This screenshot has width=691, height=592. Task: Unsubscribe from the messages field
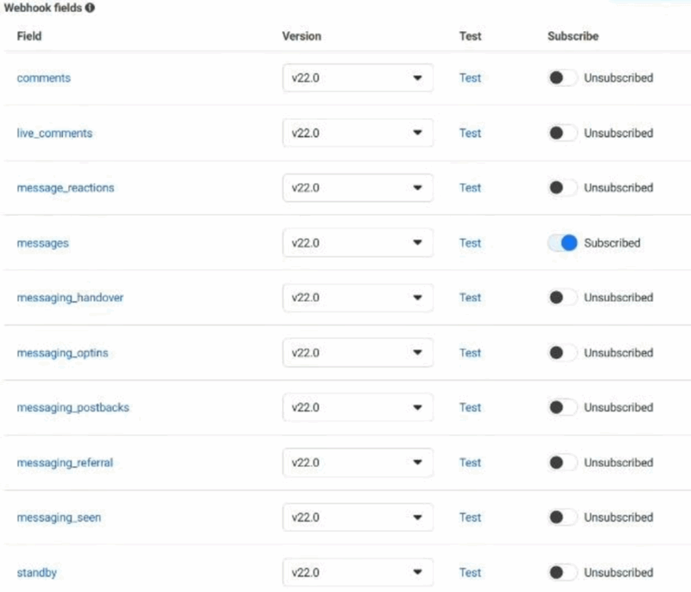pos(563,243)
